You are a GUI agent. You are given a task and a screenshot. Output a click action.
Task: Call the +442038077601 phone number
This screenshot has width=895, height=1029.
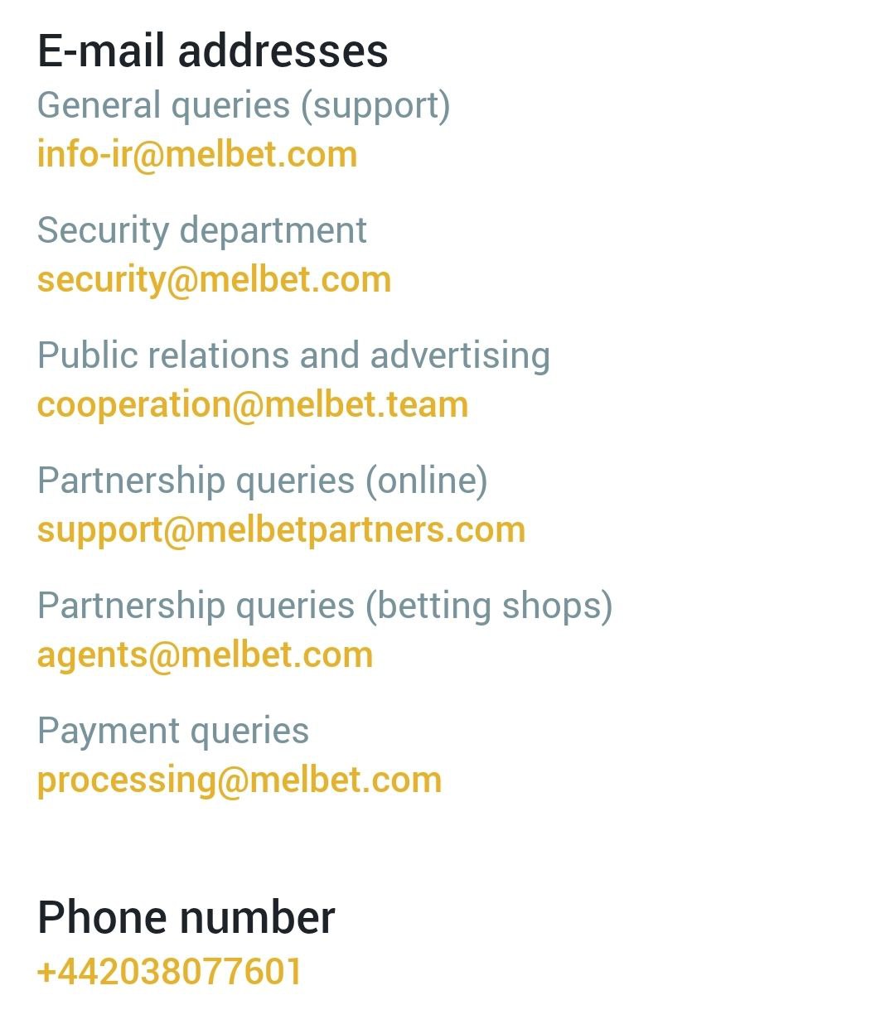click(x=170, y=972)
